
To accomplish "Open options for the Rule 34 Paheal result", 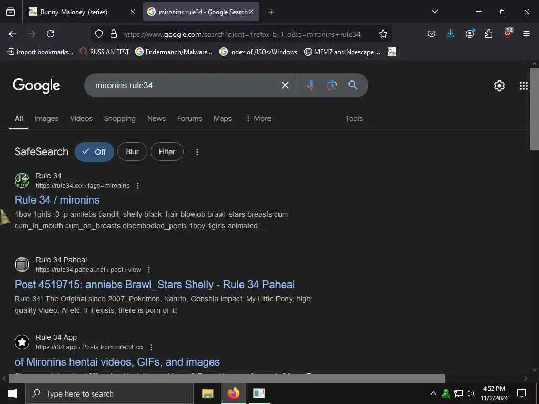I will coord(149,270).
